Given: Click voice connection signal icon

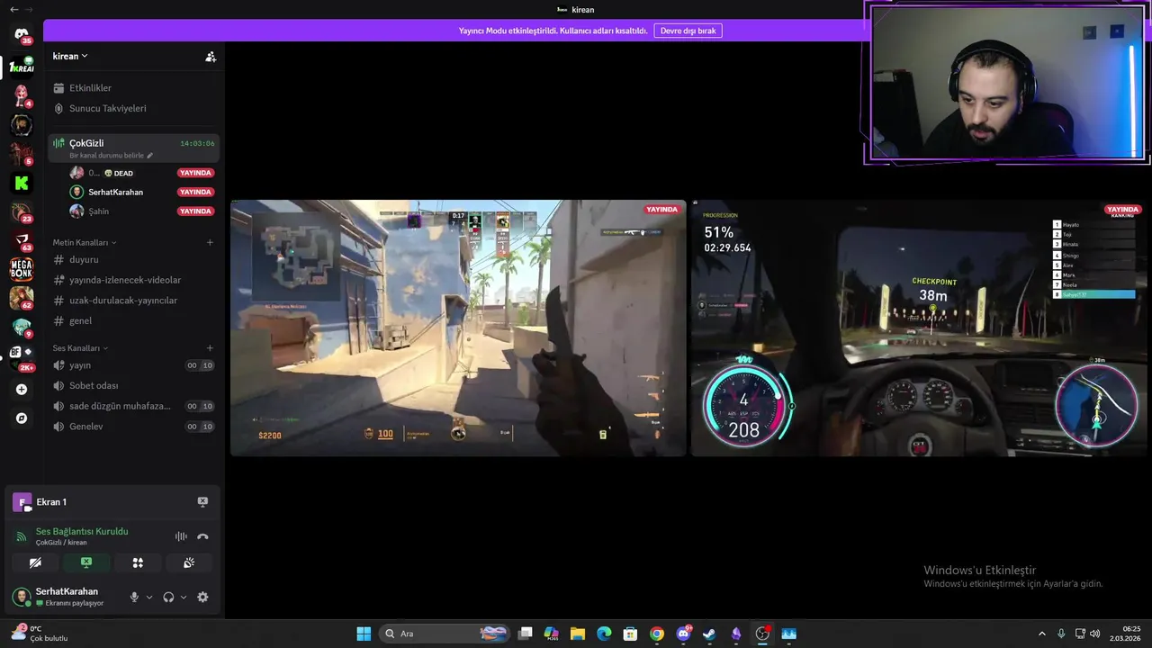Looking at the screenshot, I should [22, 536].
